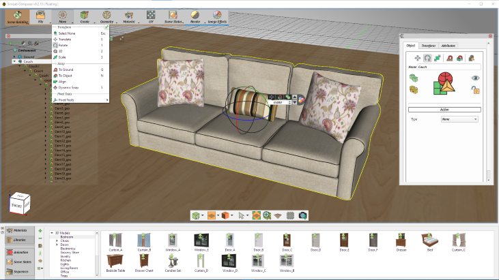Click the camera snapshot icon in viewport toolbar
This screenshot has width=499, height=280.
(x=302, y=215)
